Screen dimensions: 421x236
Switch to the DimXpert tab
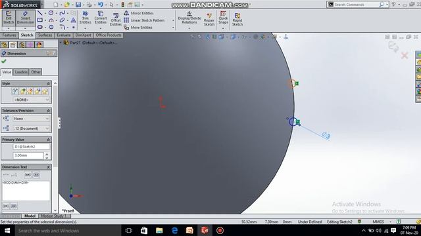click(x=83, y=35)
